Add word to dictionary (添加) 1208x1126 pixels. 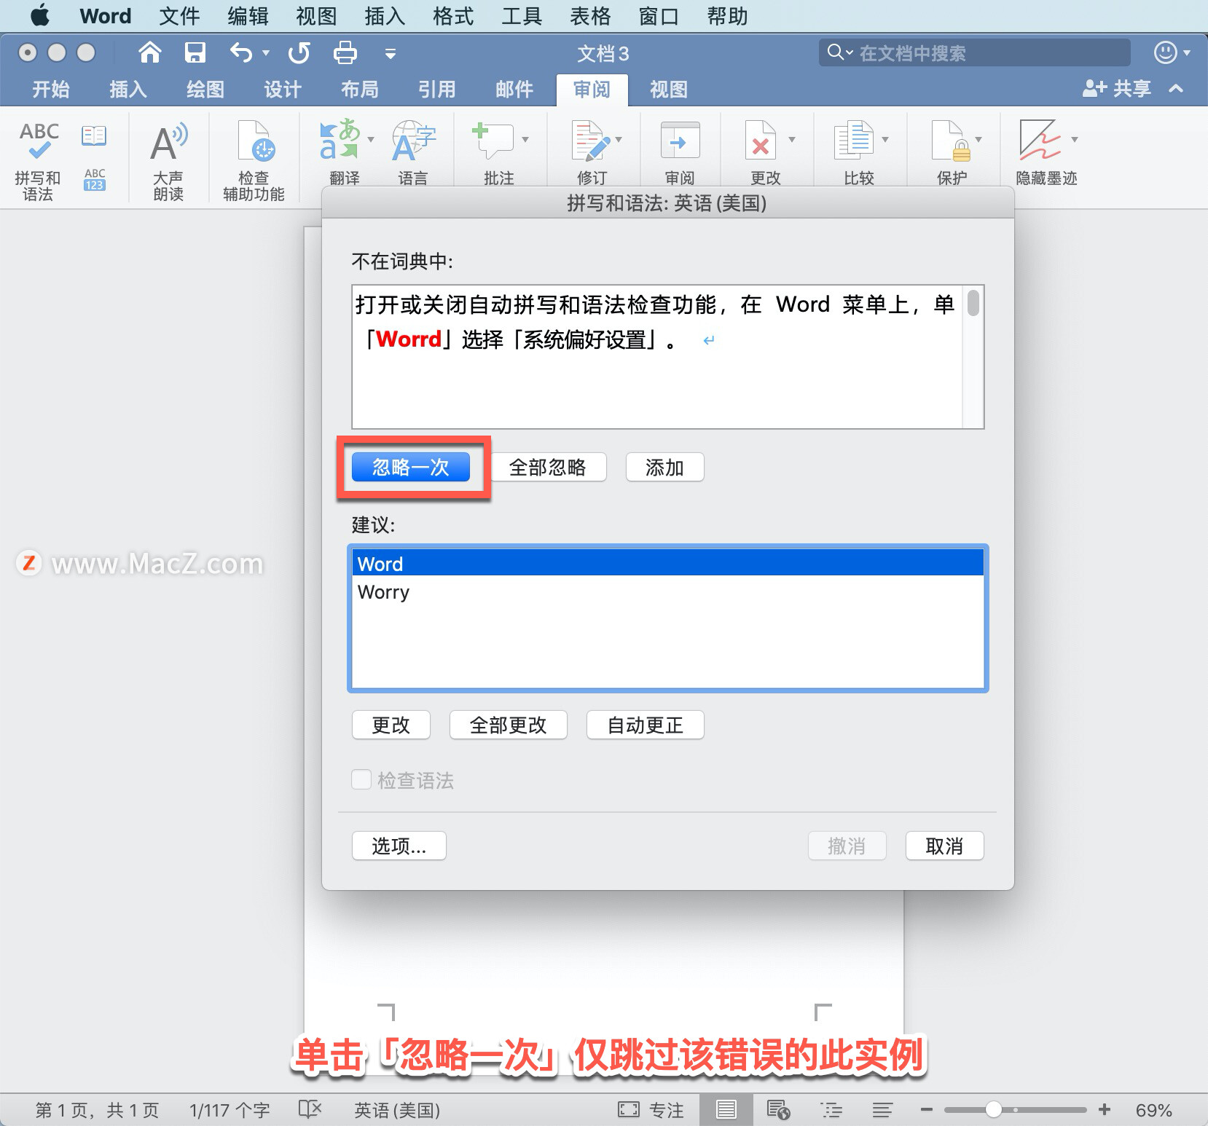coord(665,467)
